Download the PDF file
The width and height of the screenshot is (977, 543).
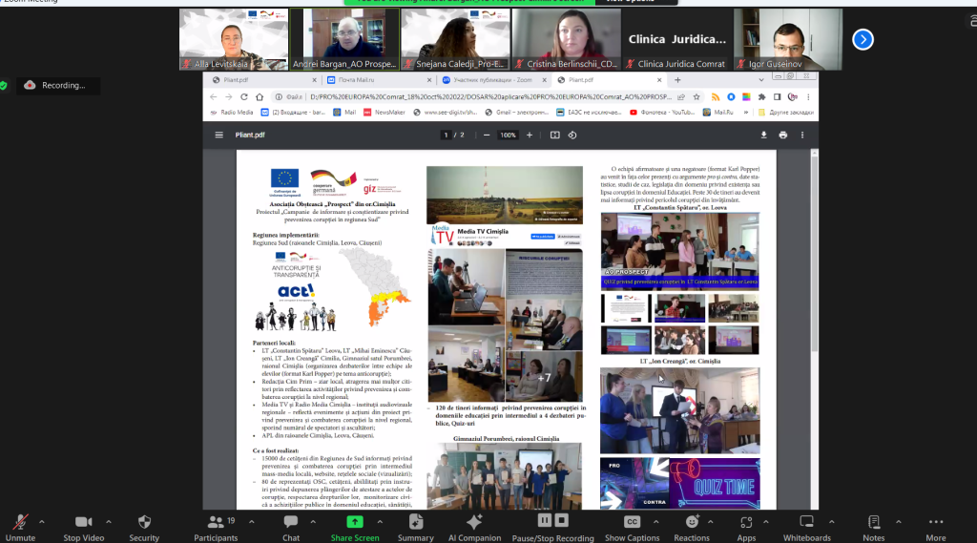763,135
